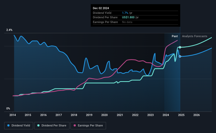Image resolution: width=216 pixels, height=133 pixels.
Task: Click the 2019 x-axis label
Action: (x=89, y=115)
